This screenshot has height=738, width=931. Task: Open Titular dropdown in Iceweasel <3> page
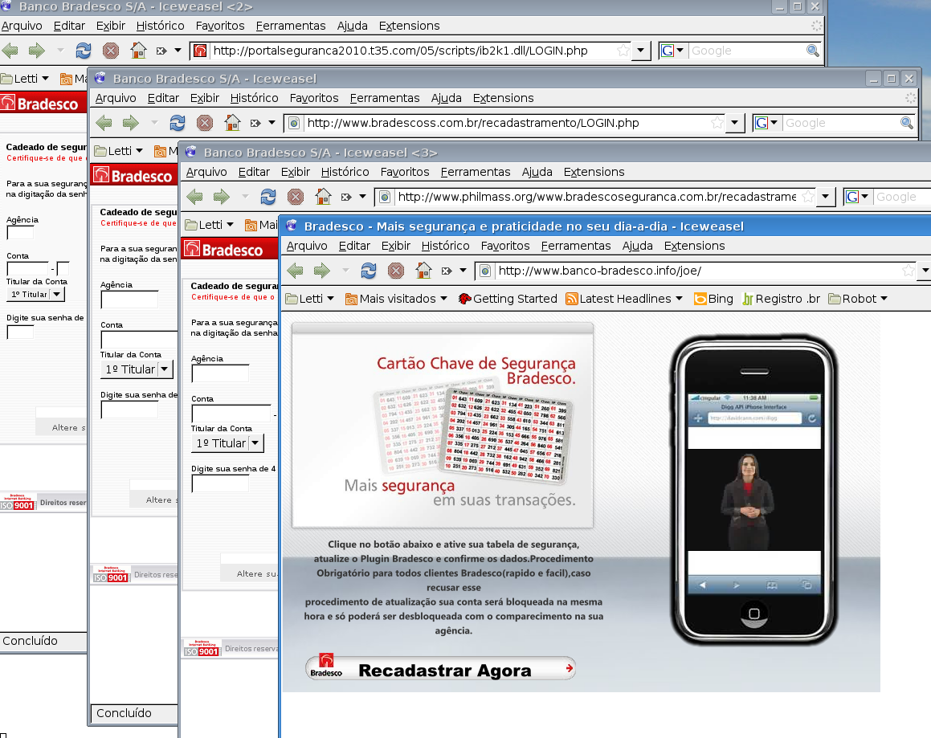227,443
